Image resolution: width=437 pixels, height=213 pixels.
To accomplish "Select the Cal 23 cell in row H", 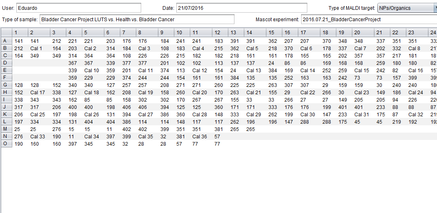I will pos(363,92).
